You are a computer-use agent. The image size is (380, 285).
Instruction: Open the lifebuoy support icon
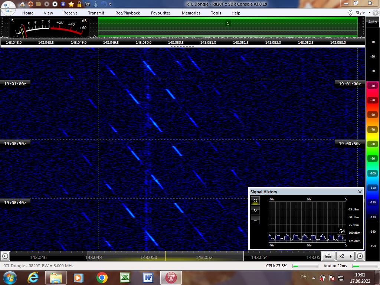(x=30, y=4)
